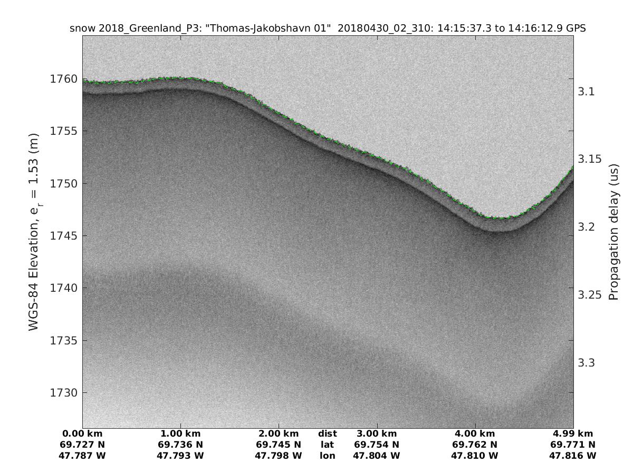Image resolution: width=633 pixels, height=474 pixels.
Task: Click the 47.787 W longitude label
Action: [82, 456]
